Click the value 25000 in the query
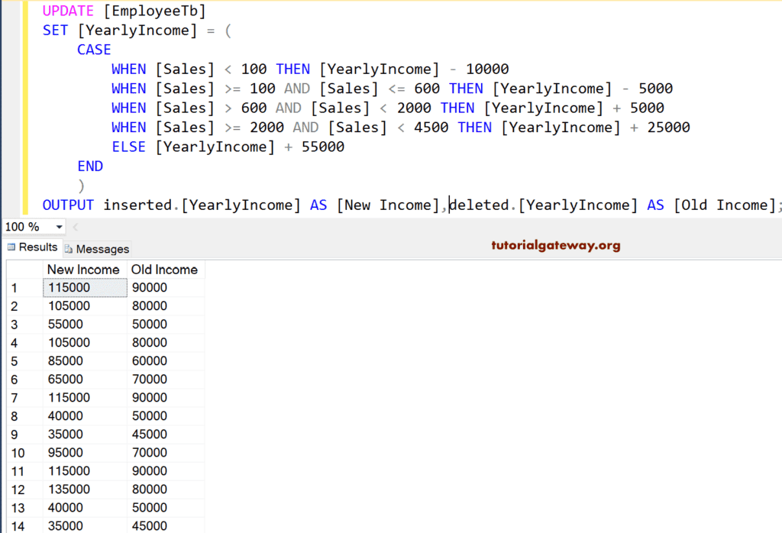 pyautogui.click(x=668, y=128)
